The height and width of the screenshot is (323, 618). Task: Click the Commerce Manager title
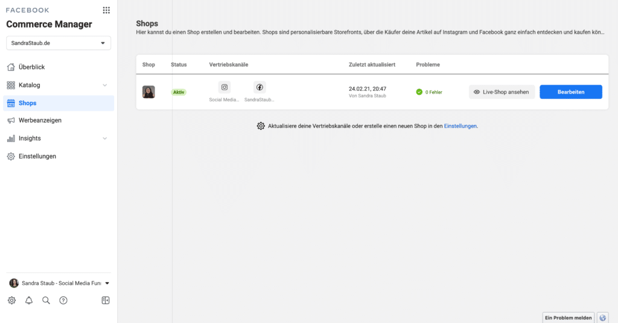click(x=49, y=25)
